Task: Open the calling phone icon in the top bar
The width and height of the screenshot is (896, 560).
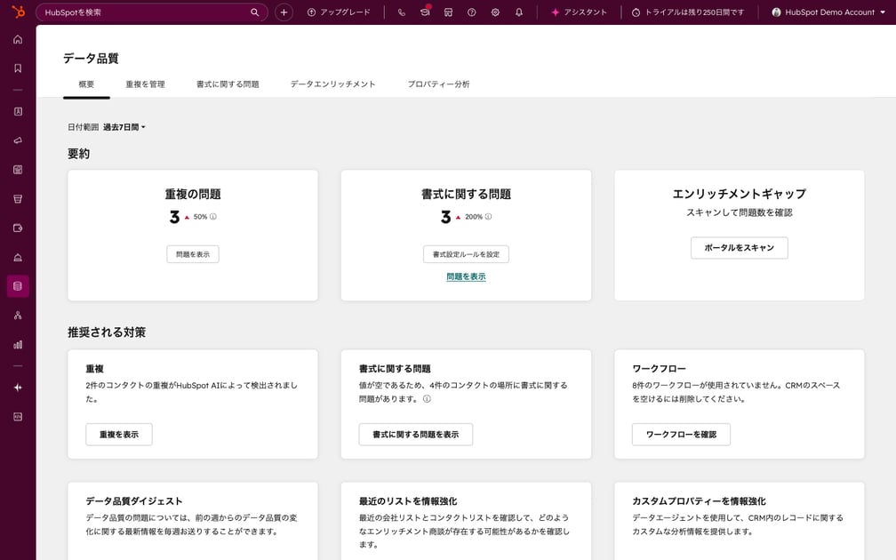Action: [x=402, y=12]
